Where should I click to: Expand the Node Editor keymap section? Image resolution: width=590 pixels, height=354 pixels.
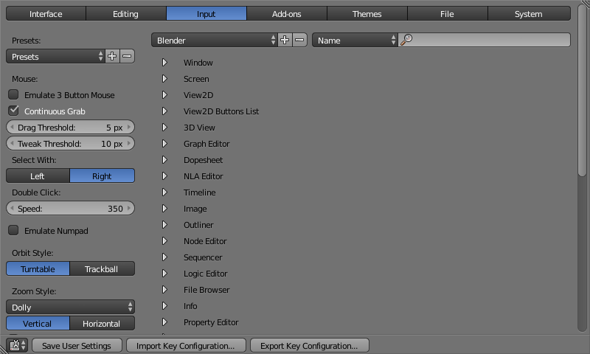(x=165, y=241)
